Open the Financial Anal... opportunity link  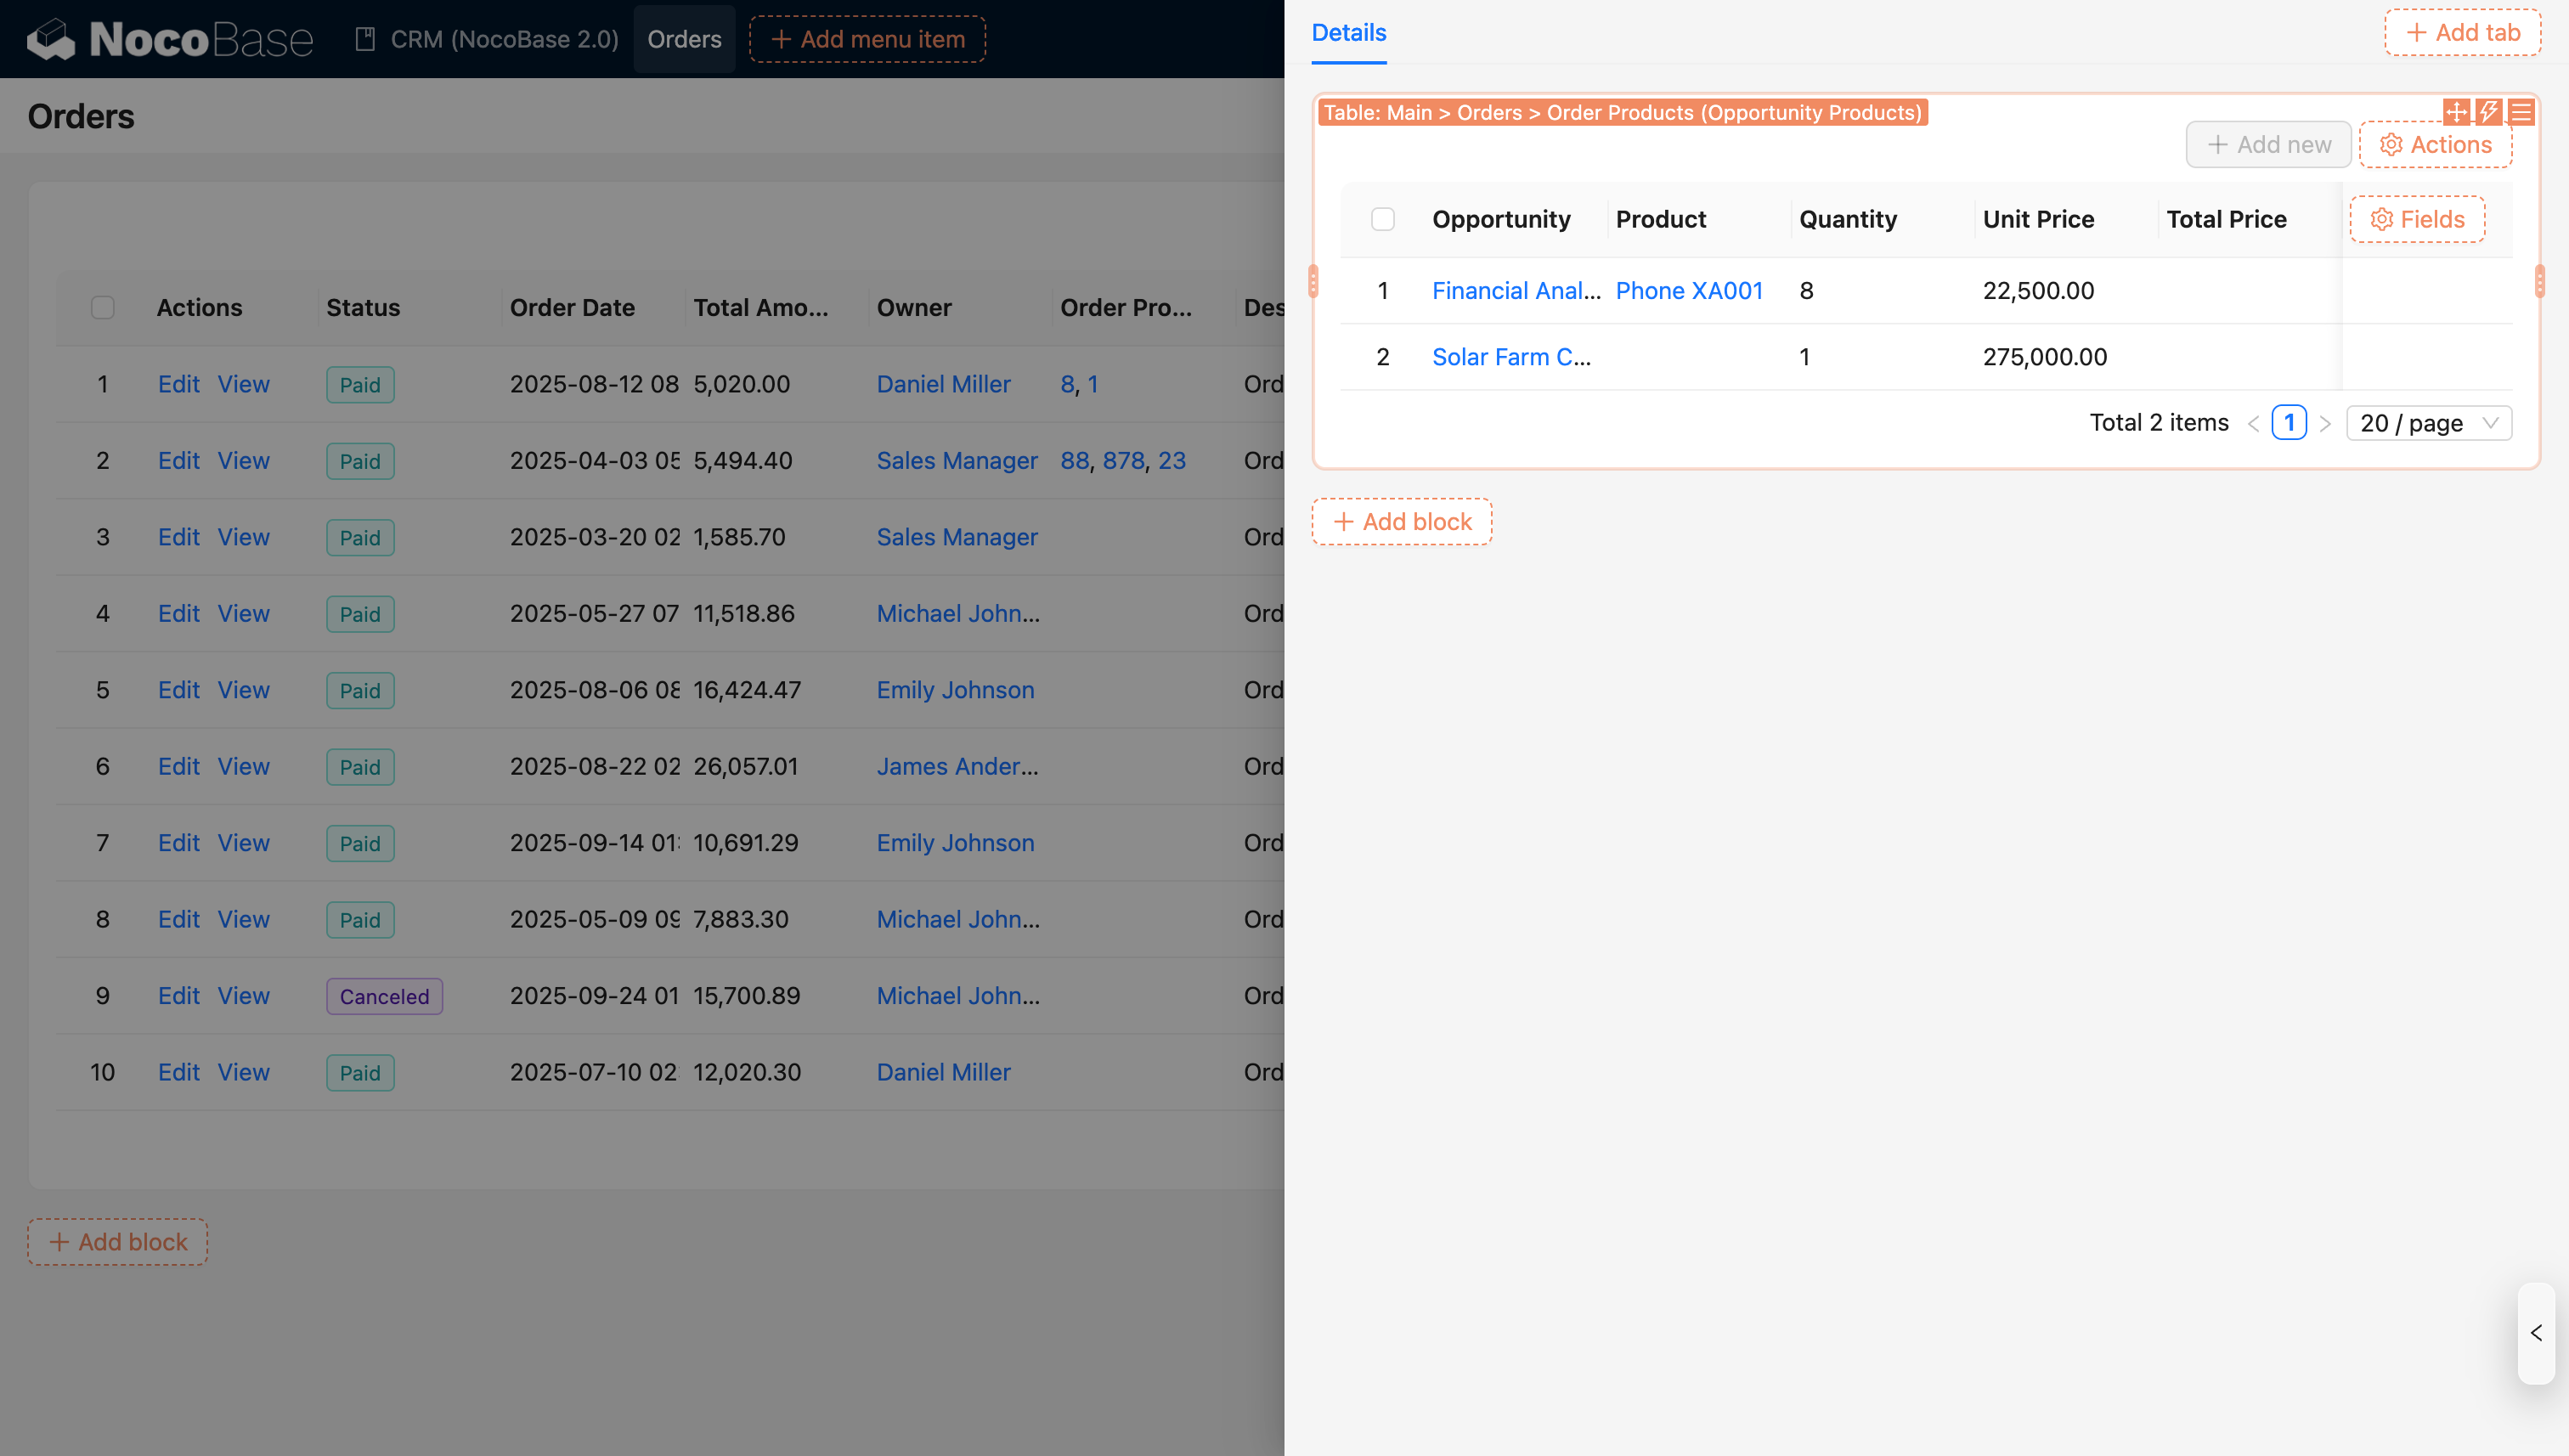point(1515,291)
